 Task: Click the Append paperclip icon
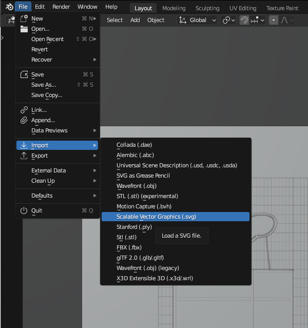[x=24, y=120]
